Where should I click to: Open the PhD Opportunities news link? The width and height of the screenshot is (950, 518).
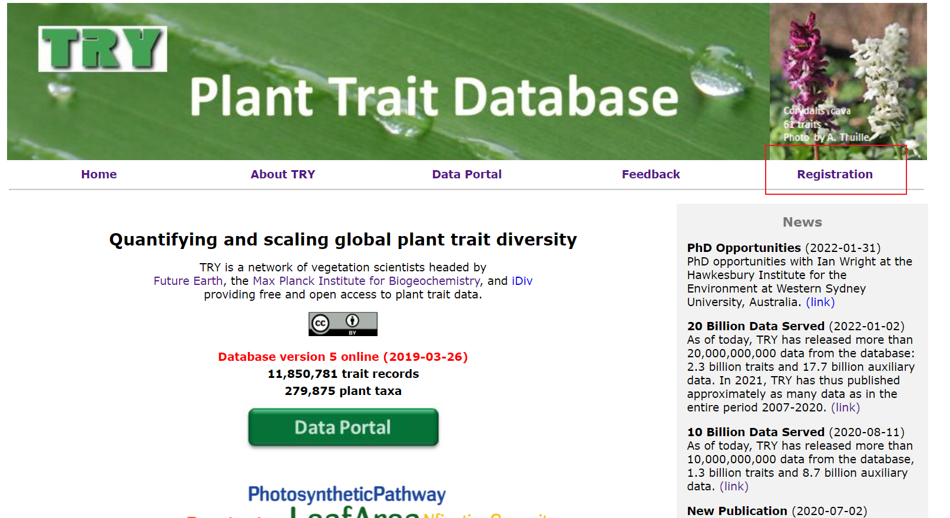[x=820, y=302]
